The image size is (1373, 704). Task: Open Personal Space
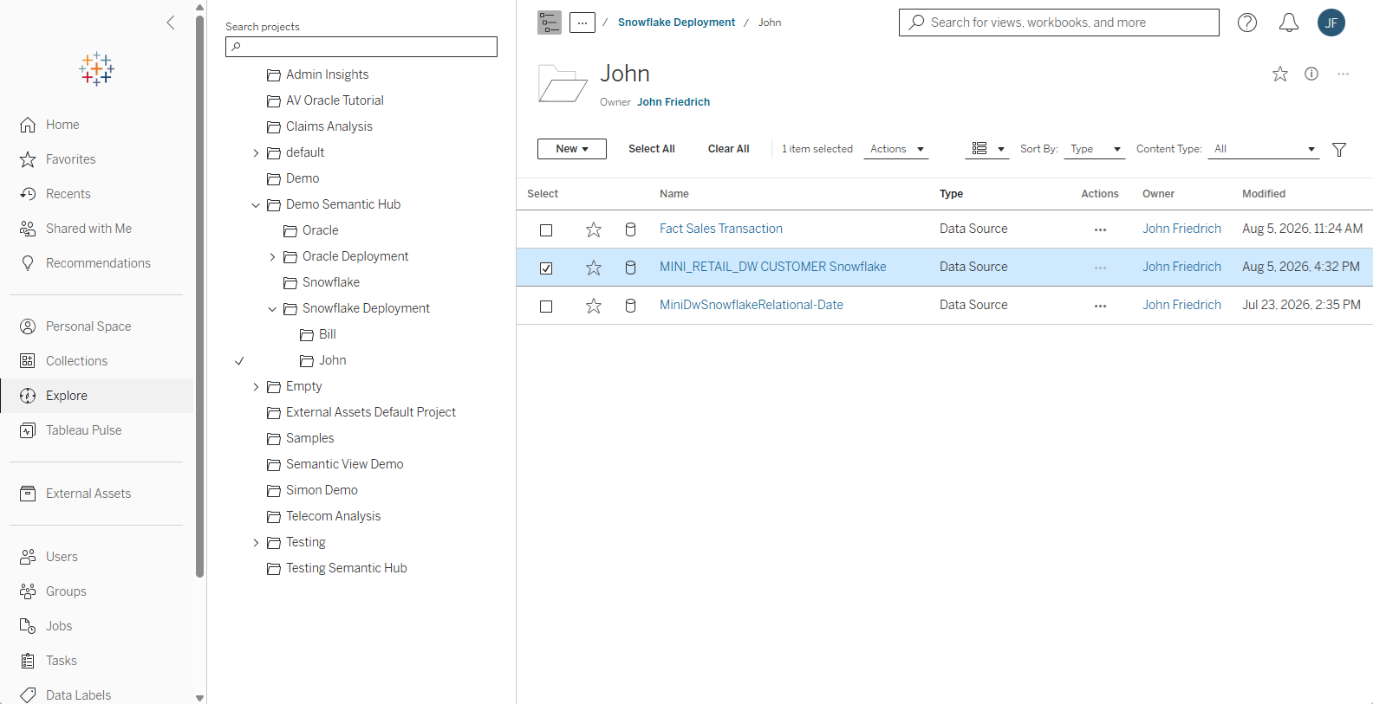[88, 326]
